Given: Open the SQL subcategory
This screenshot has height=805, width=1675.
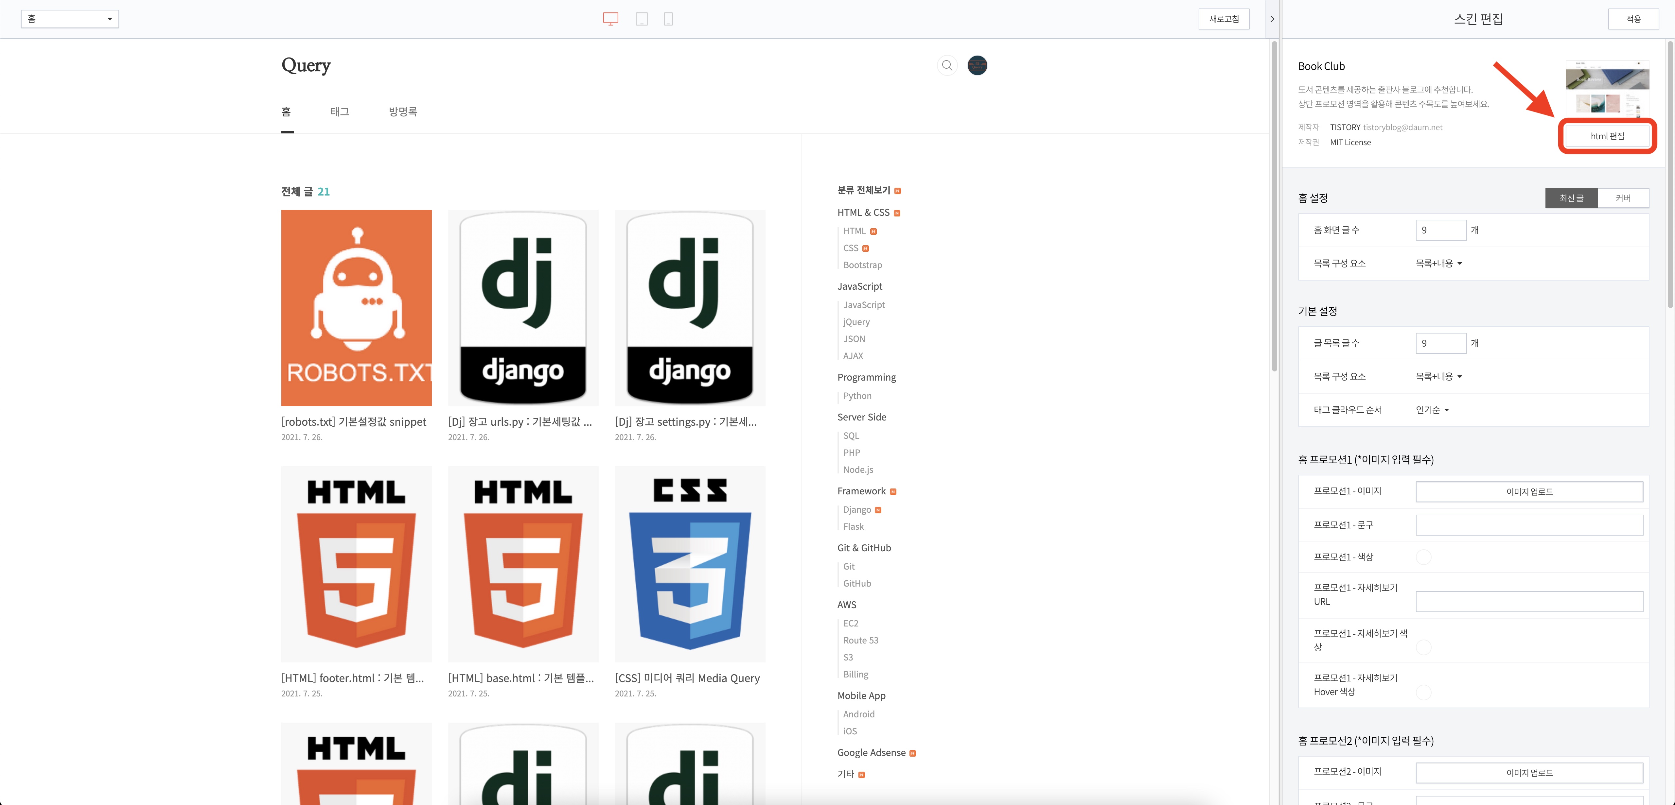Looking at the screenshot, I should click(x=851, y=435).
